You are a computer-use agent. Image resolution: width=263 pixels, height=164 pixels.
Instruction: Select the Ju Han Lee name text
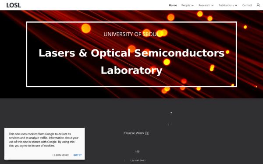click(x=138, y=161)
